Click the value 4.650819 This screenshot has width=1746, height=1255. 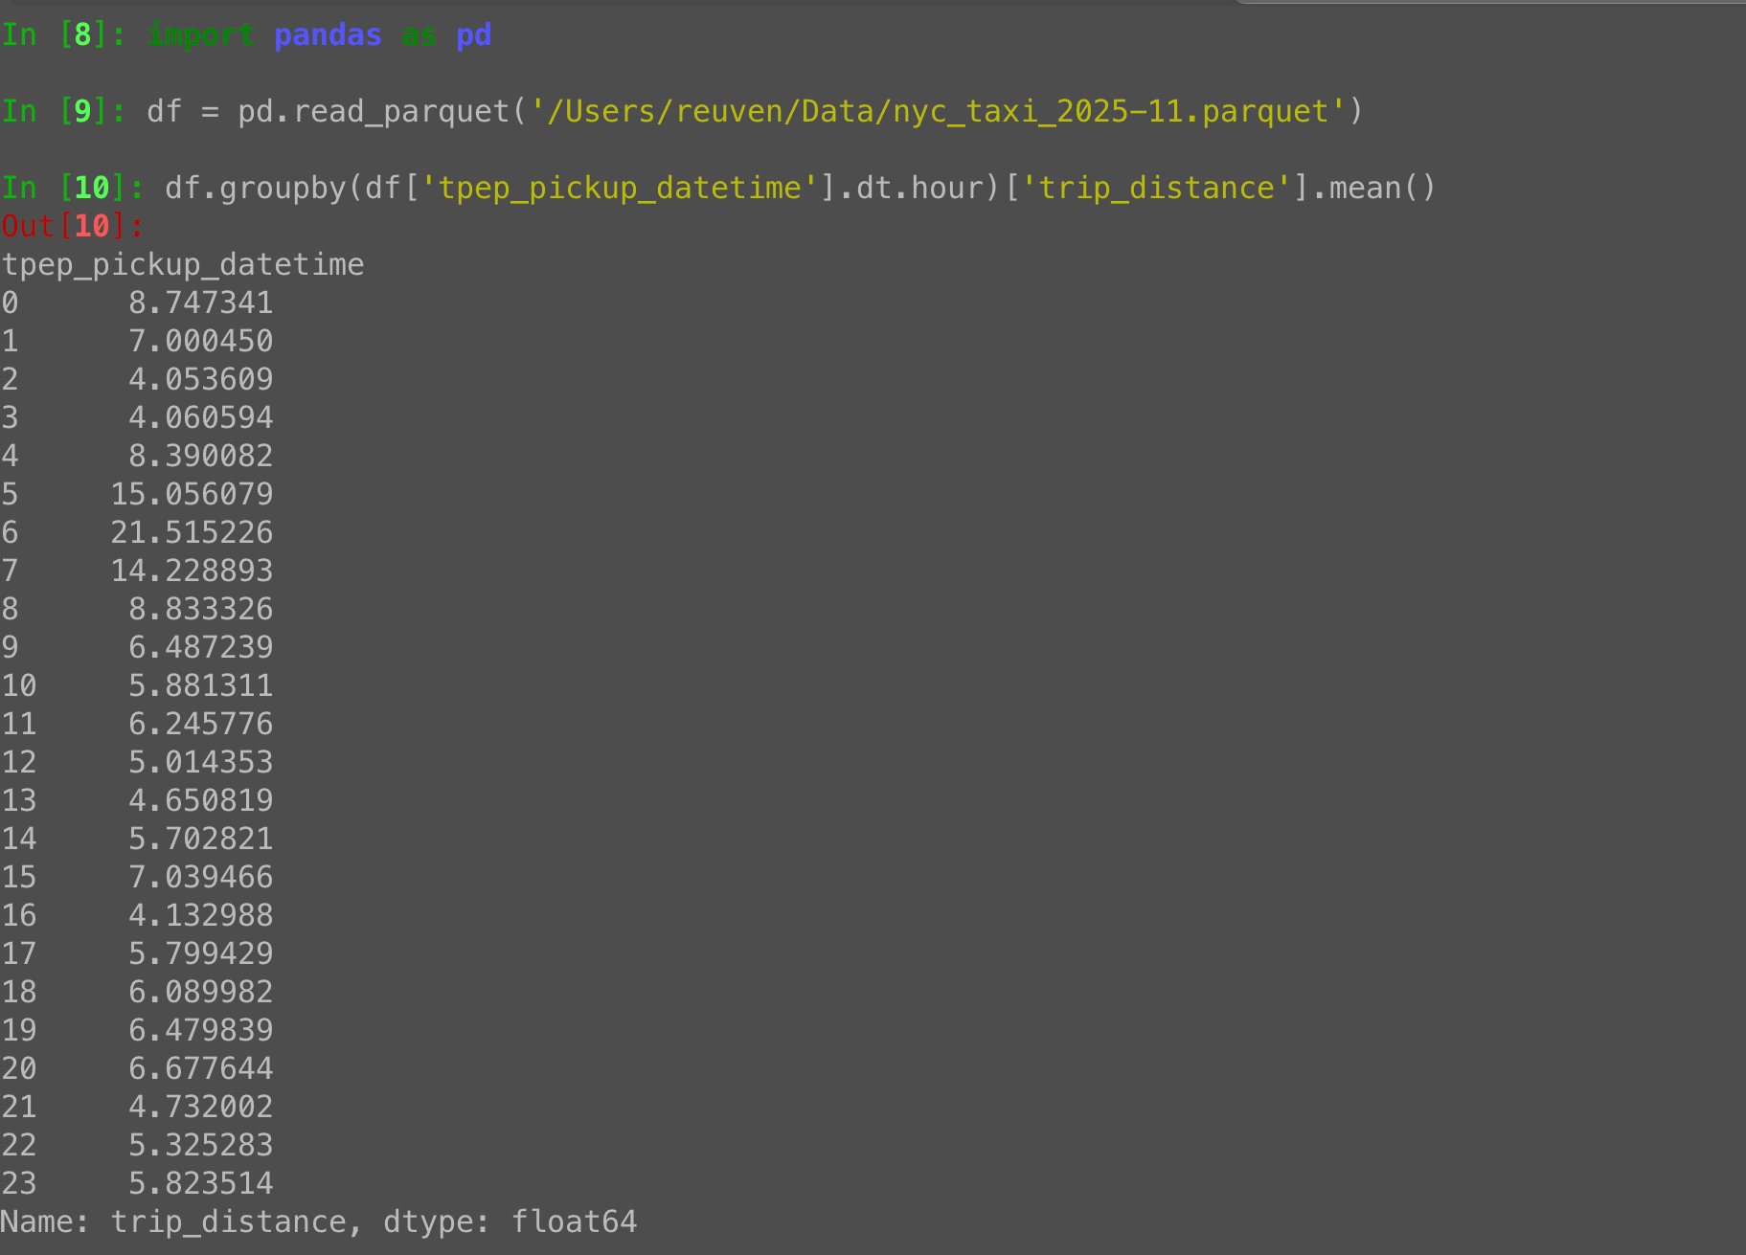(x=201, y=801)
